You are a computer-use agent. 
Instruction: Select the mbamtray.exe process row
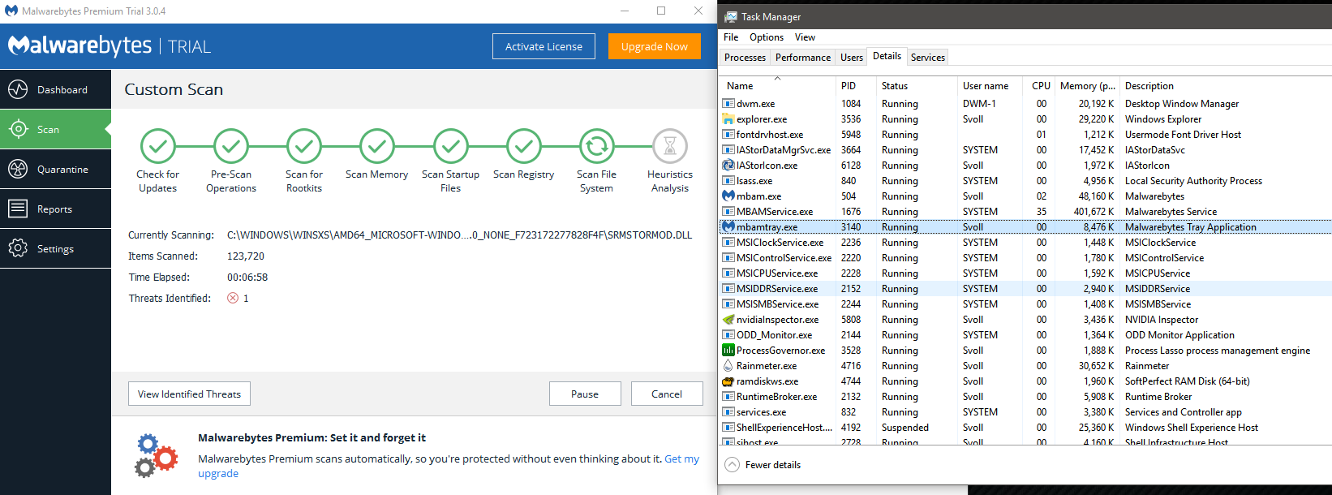[x=1026, y=227]
